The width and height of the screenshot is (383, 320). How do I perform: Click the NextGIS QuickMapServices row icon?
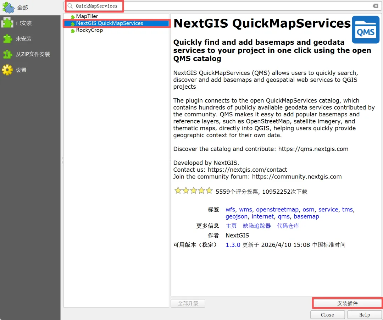[73, 24]
